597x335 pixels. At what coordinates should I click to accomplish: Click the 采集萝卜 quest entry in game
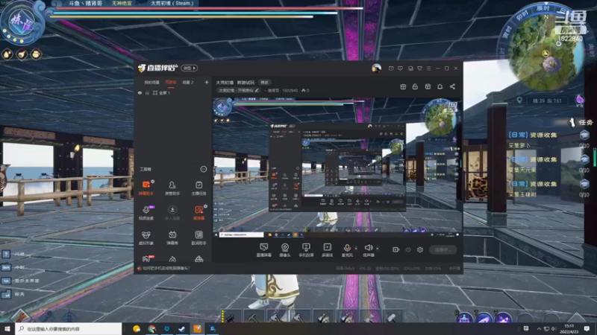(519, 145)
